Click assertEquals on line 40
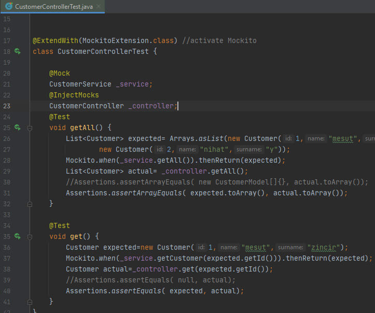 pyautogui.click(x=136, y=291)
